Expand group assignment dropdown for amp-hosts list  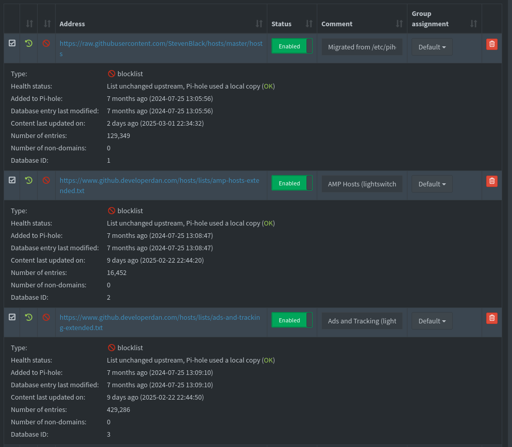pos(432,184)
